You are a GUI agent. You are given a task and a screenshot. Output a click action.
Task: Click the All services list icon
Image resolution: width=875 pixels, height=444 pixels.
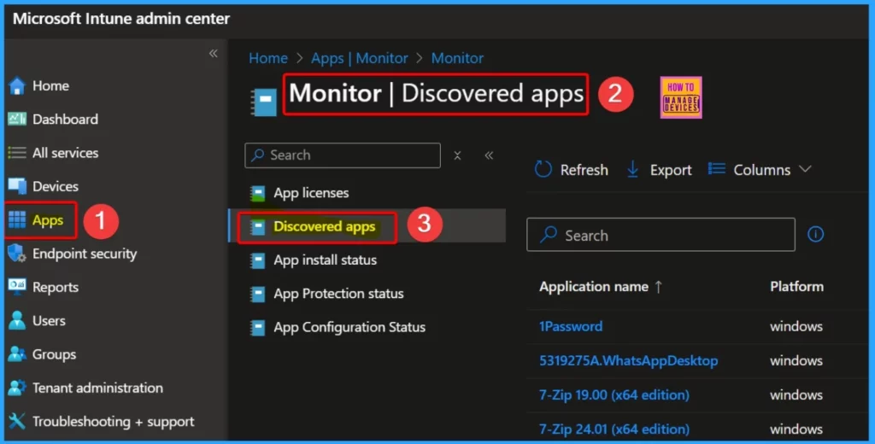pos(17,153)
